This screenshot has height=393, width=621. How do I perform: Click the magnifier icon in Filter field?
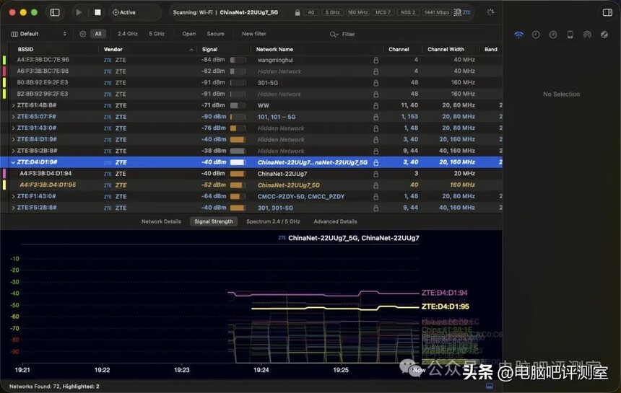pos(334,35)
